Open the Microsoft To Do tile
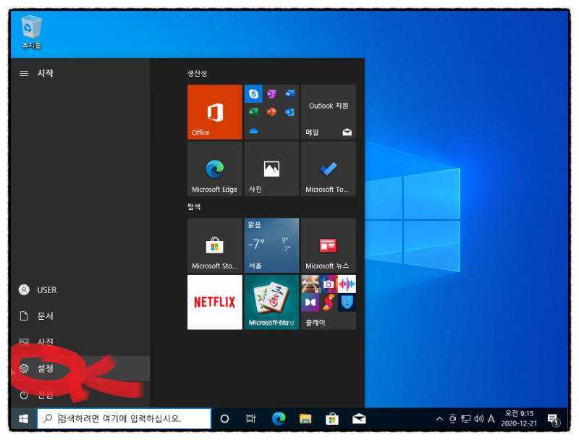Screen dimensions: 579x440 pos(329,169)
